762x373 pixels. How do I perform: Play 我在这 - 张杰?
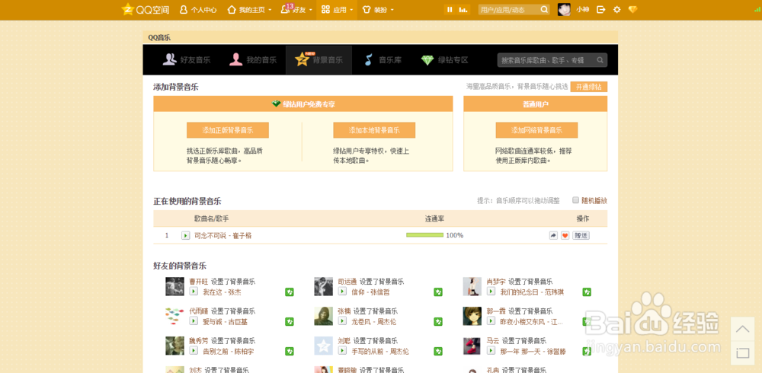[x=194, y=292]
